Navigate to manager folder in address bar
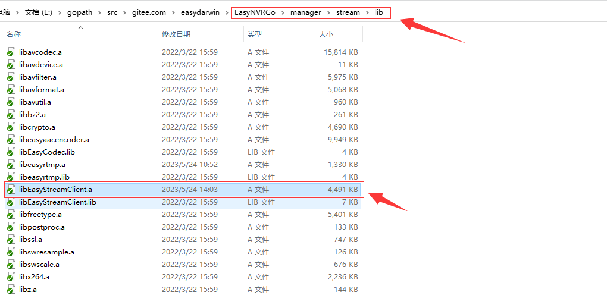The width and height of the screenshot is (607, 308). pos(306,12)
